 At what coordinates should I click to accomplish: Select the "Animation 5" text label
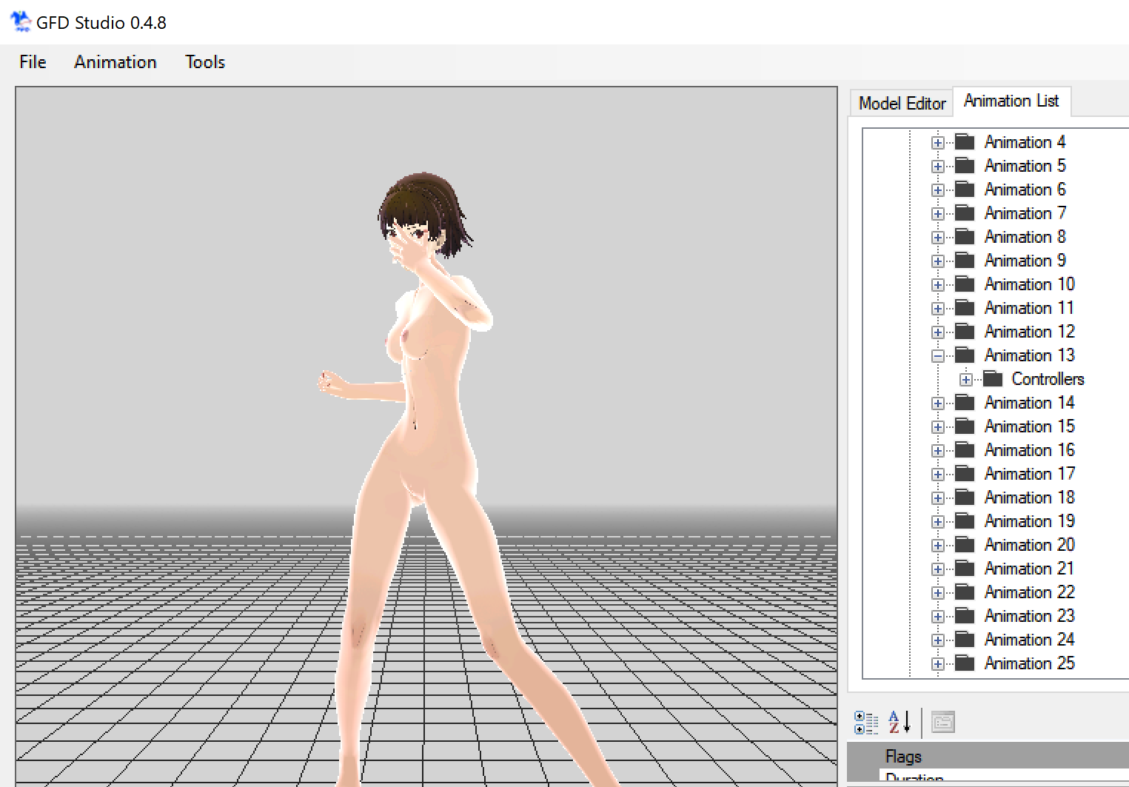pyautogui.click(x=1025, y=166)
